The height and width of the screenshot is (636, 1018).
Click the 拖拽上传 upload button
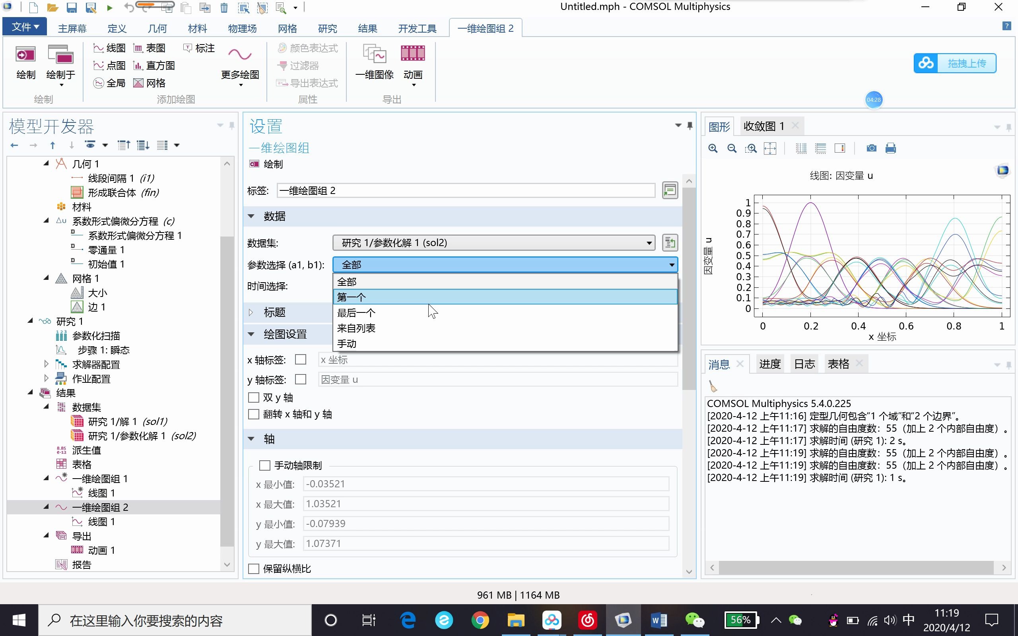(x=954, y=63)
